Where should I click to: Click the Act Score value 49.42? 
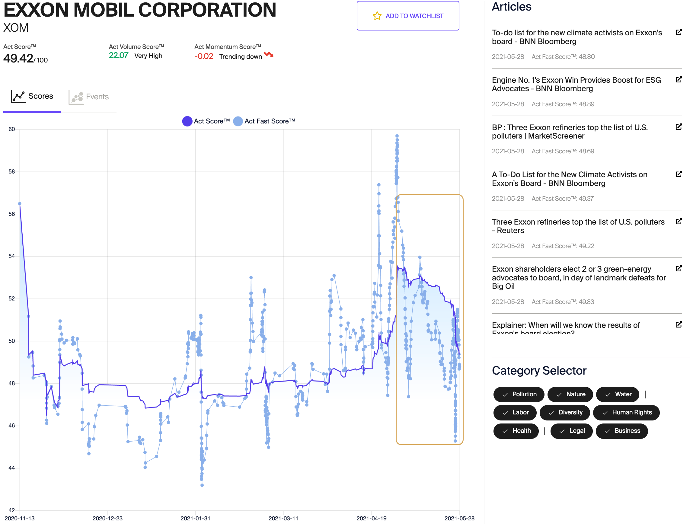[18, 59]
